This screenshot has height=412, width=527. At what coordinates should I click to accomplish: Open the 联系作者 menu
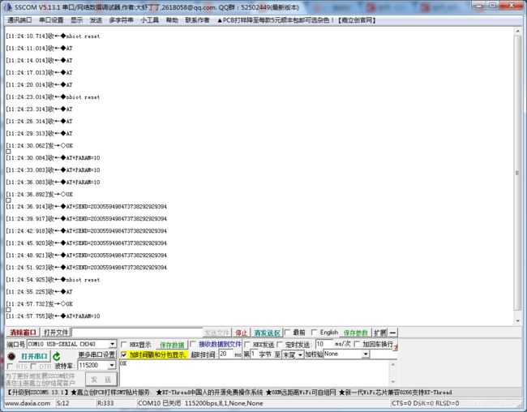click(x=197, y=20)
